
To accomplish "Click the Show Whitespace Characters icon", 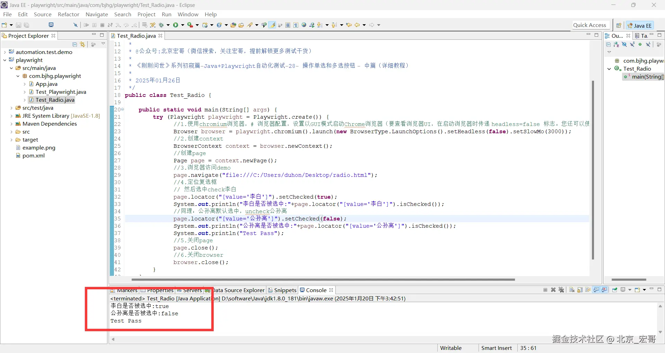I will [296, 25].
